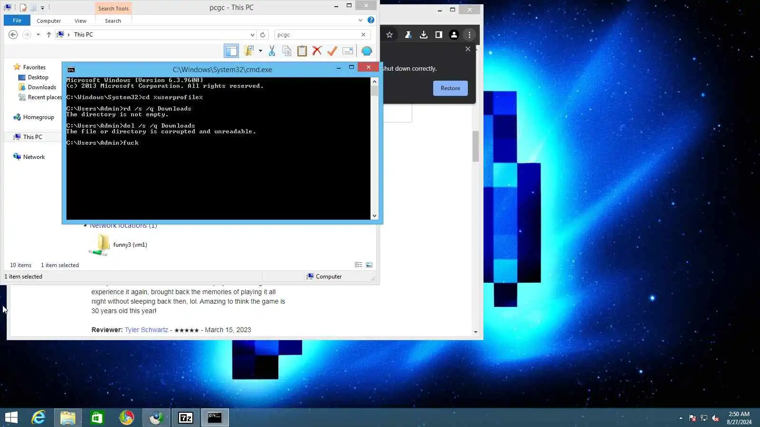760x427 pixels.
Task: Switch Explorer to large icons view
Action: pos(369,265)
